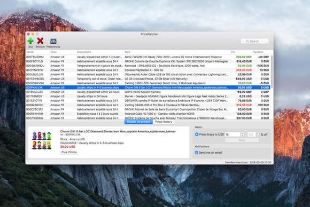Click the product title in details panel

[118, 131]
